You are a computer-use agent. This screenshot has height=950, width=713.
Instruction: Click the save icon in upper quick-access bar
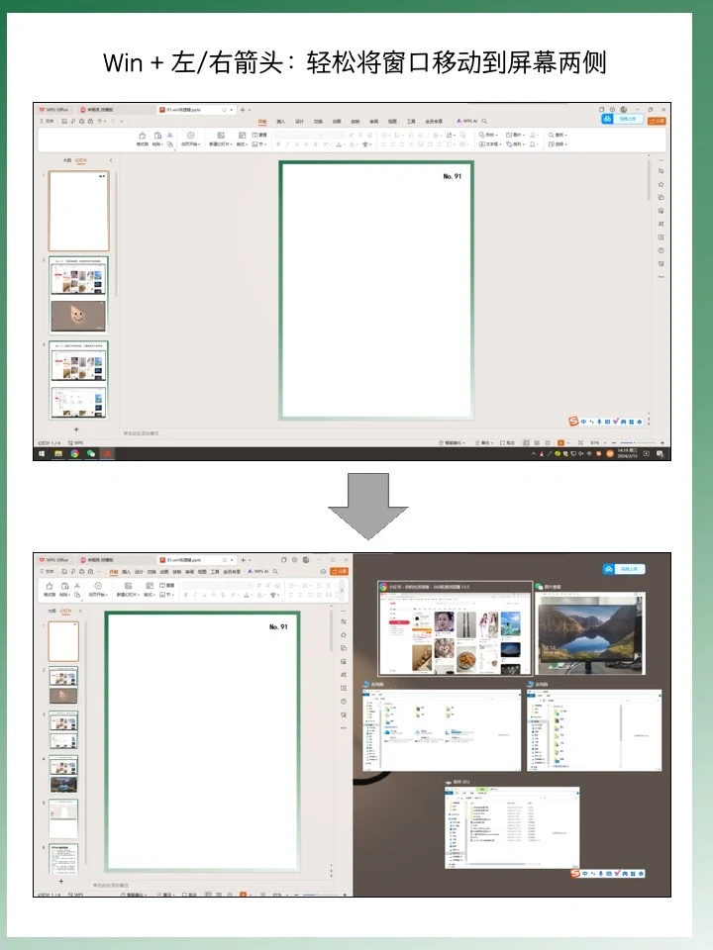coord(64,121)
